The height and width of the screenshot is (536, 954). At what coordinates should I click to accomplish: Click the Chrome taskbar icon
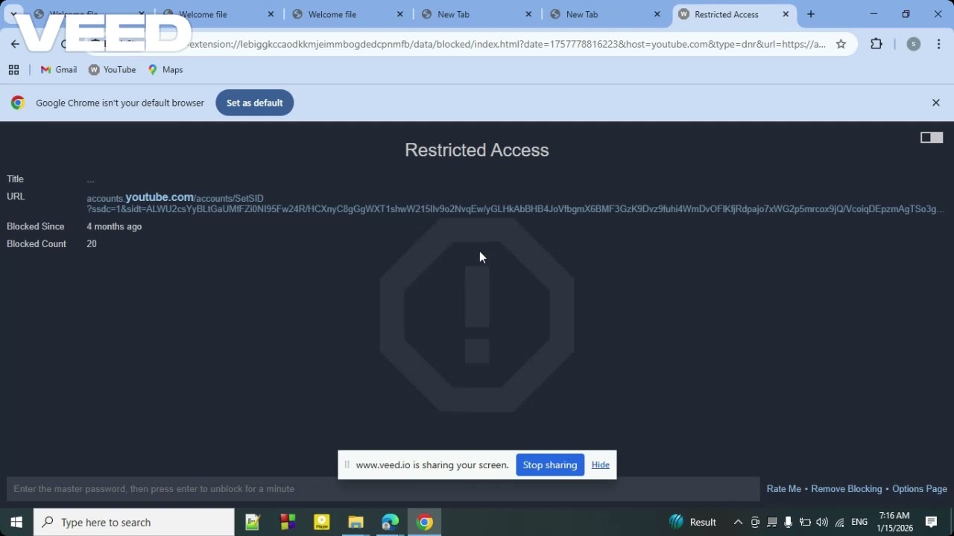(x=425, y=523)
